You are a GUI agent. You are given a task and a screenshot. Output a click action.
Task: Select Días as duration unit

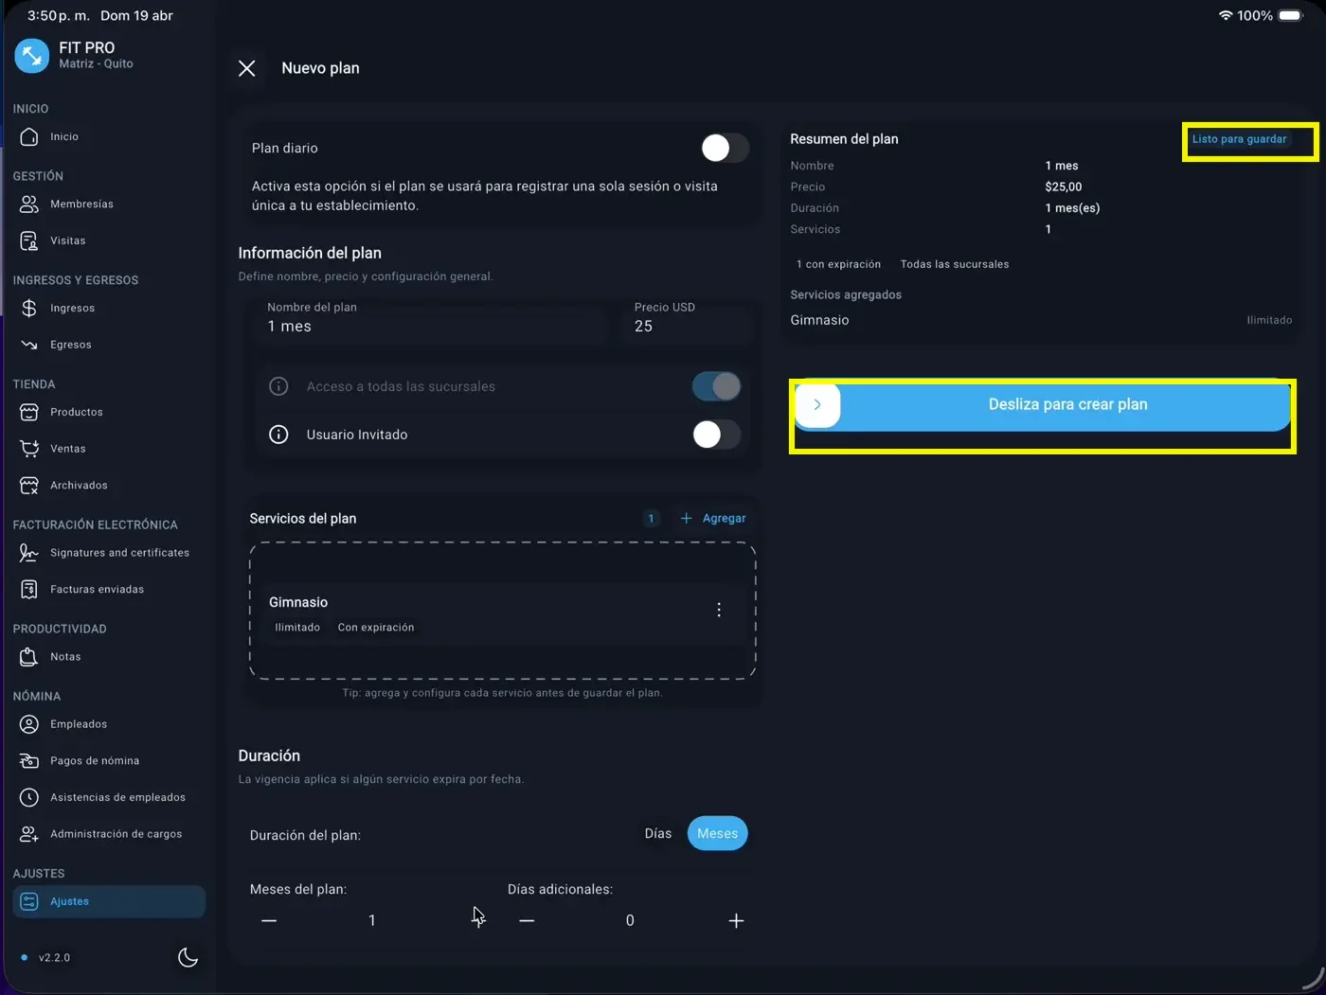[x=657, y=833]
